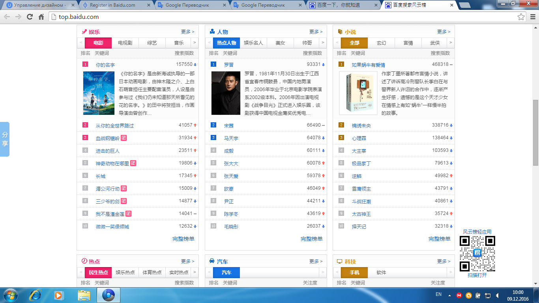The width and height of the screenshot is (539, 303).
Task: Open Windows Media Player taskbar icon
Action: click(59, 295)
